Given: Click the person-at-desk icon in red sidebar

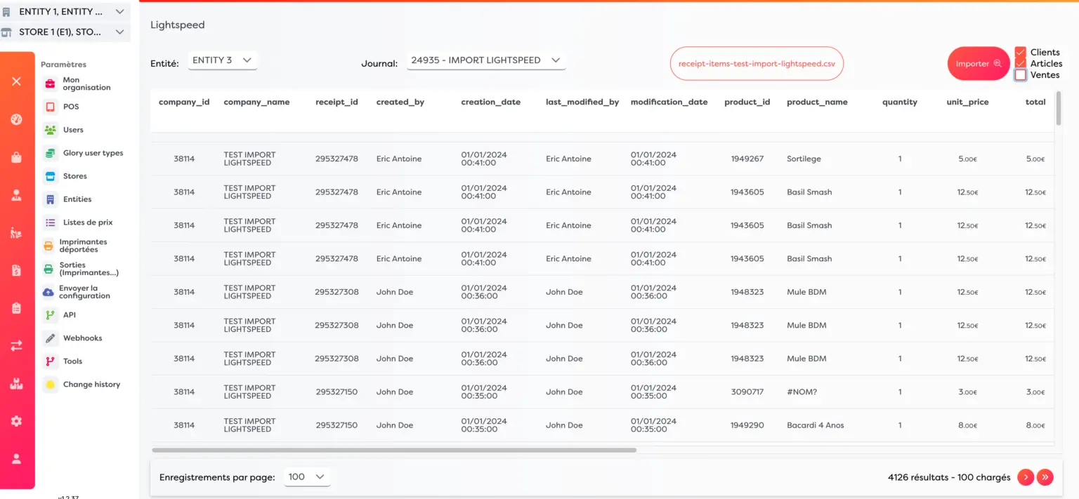Looking at the screenshot, I should (16, 233).
